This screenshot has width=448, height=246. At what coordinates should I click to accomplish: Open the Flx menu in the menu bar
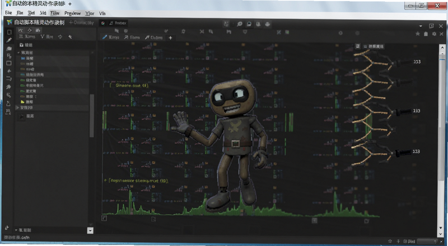(20, 13)
